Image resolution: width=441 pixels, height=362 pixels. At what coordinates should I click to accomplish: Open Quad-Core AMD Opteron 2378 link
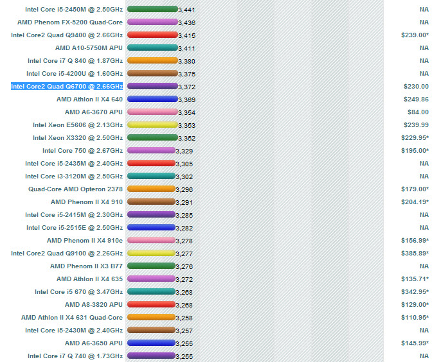point(75,189)
